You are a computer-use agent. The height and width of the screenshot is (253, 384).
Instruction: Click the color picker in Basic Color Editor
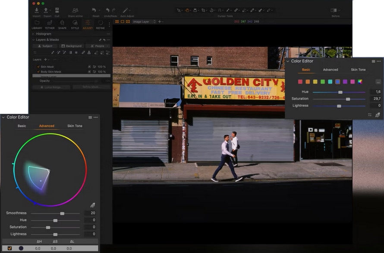(378, 115)
